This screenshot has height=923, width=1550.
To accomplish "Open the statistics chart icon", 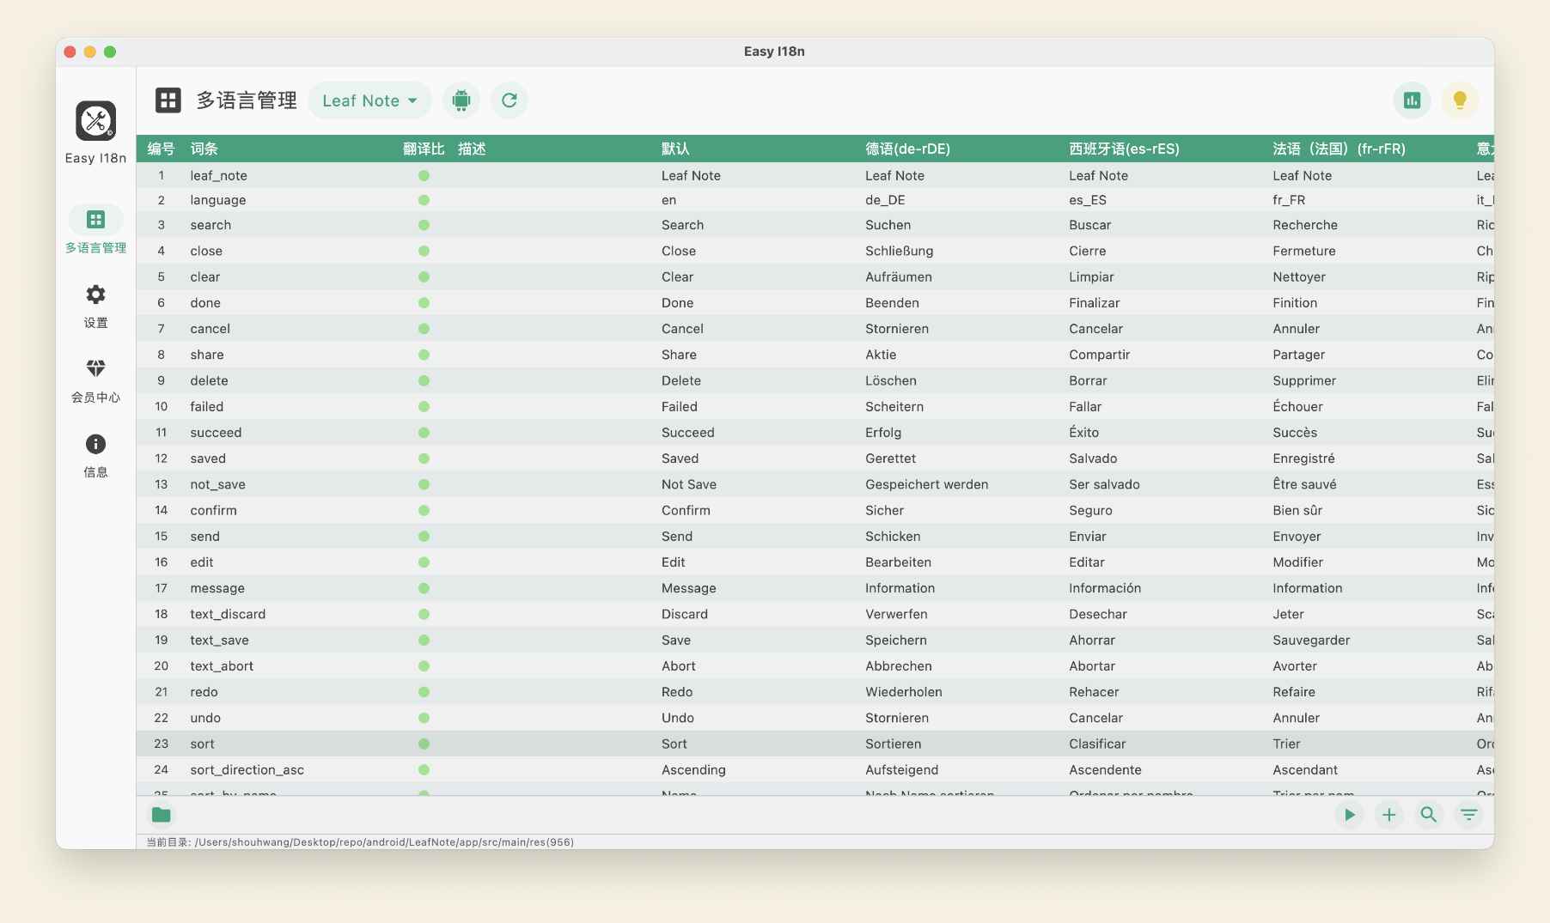I will 1412,100.
